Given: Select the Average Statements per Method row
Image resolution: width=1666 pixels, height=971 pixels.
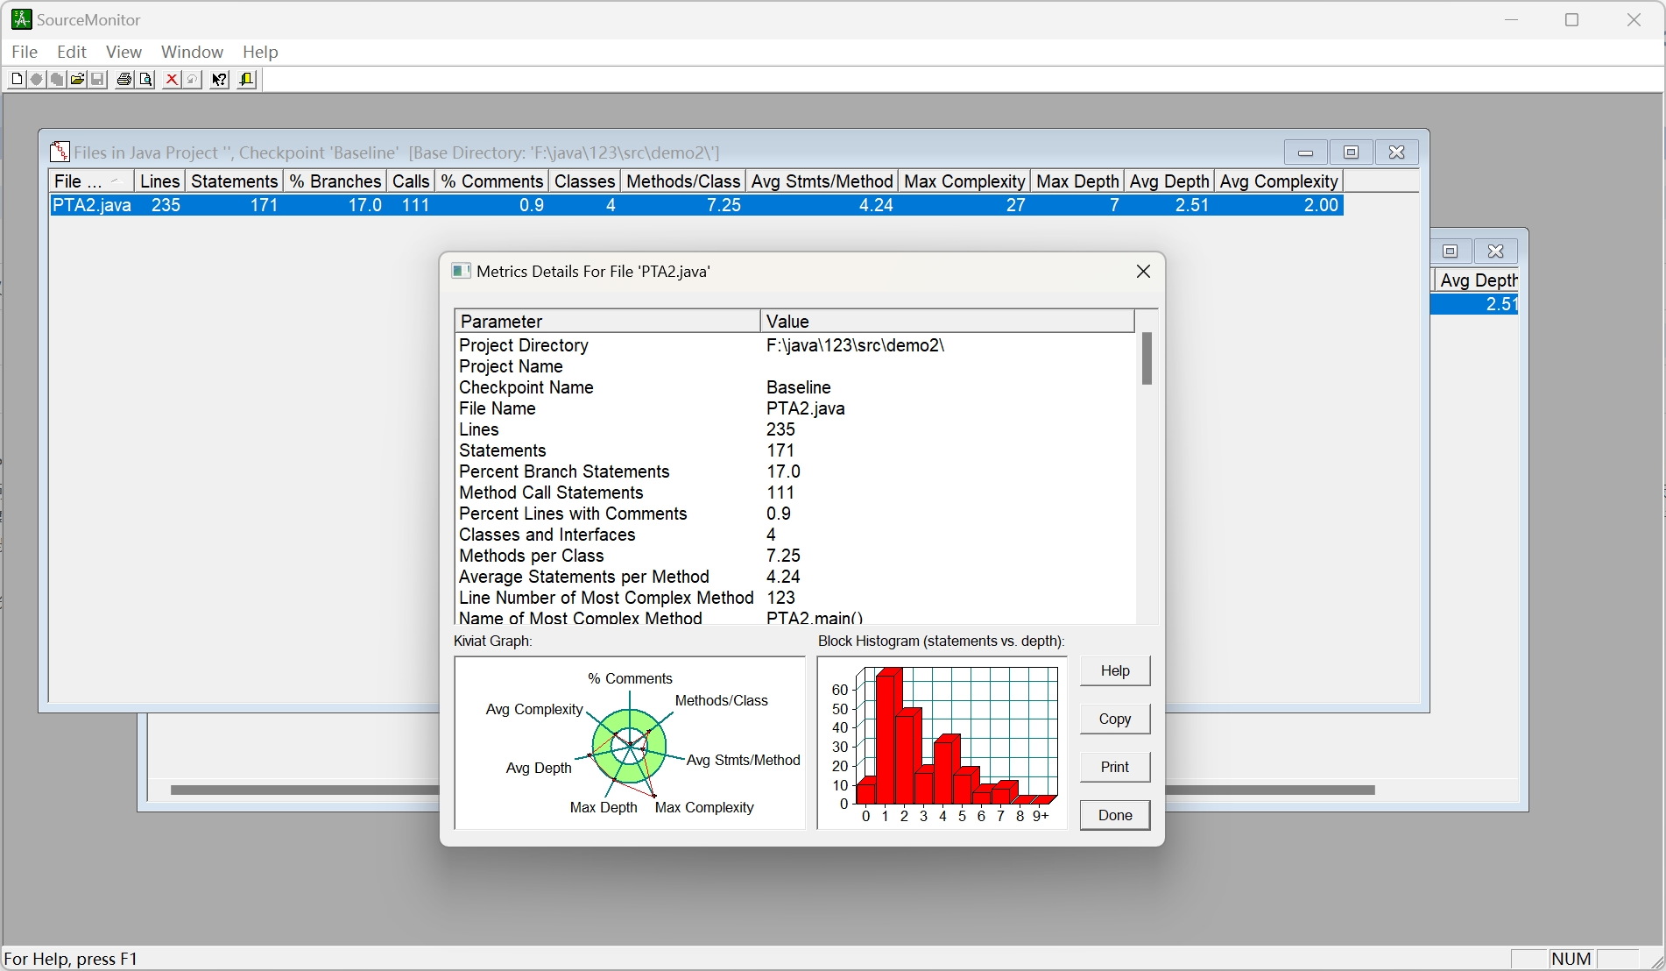Looking at the screenshot, I should 794,577.
